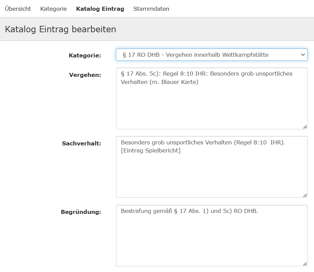The image size is (314, 272).
Task: Click the chevron arrow of the Kategorie select
Action: pyautogui.click(x=303, y=55)
